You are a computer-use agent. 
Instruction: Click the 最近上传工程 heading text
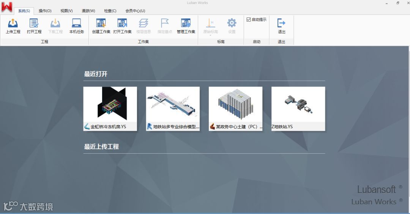(x=101, y=146)
